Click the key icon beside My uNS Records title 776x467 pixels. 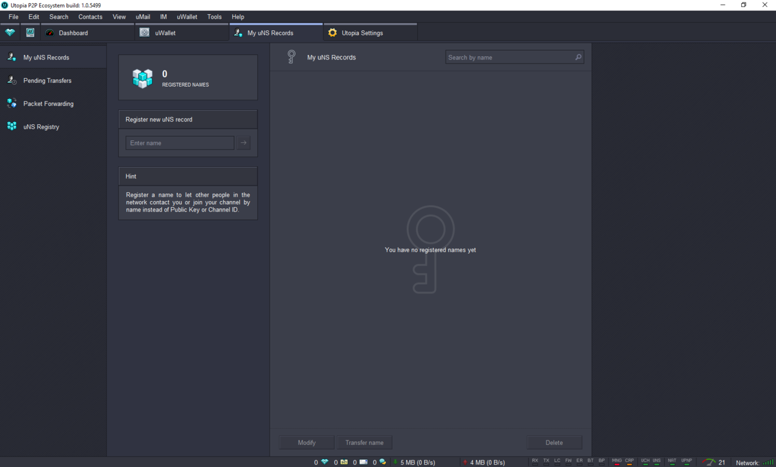point(292,57)
